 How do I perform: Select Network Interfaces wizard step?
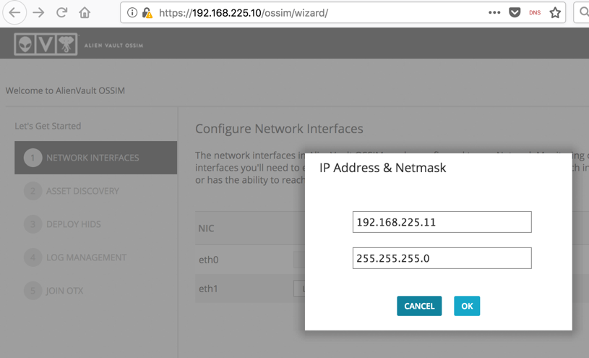tap(95, 158)
